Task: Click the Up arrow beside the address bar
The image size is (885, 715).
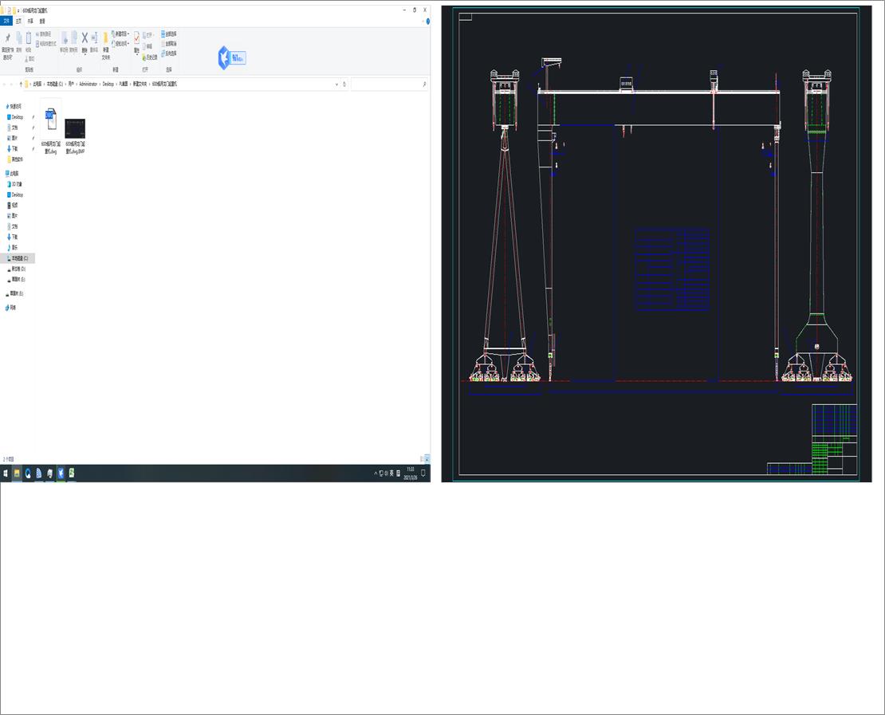Action: (21, 84)
